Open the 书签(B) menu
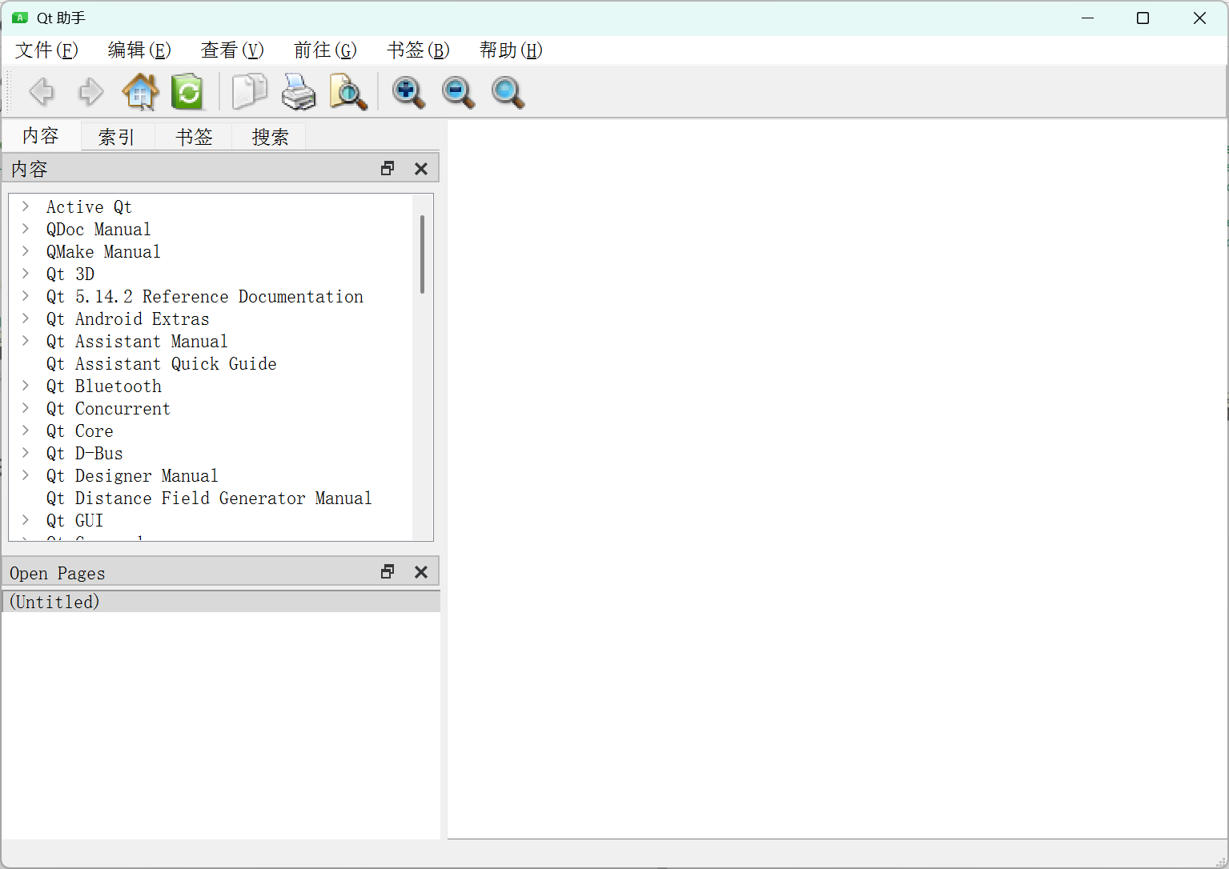The image size is (1229, 869). pos(418,50)
